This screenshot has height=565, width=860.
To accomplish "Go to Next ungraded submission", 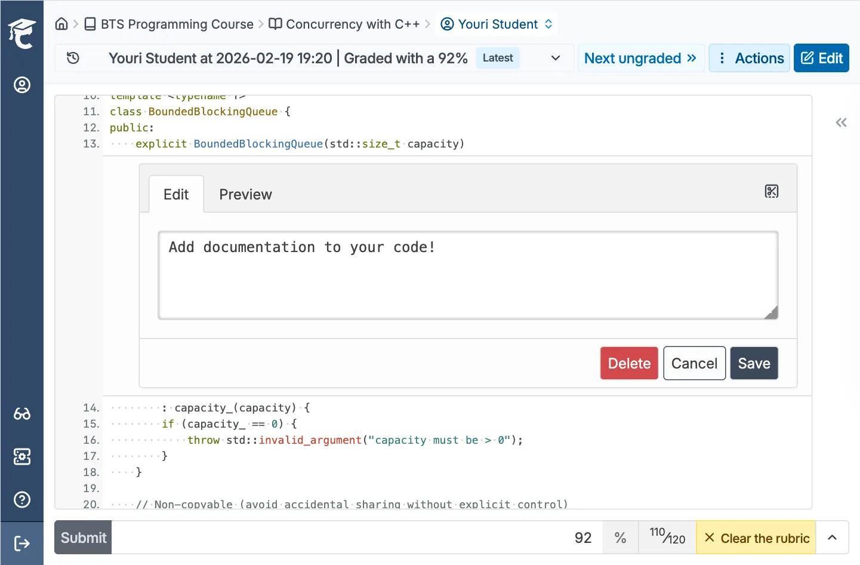I will (640, 58).
